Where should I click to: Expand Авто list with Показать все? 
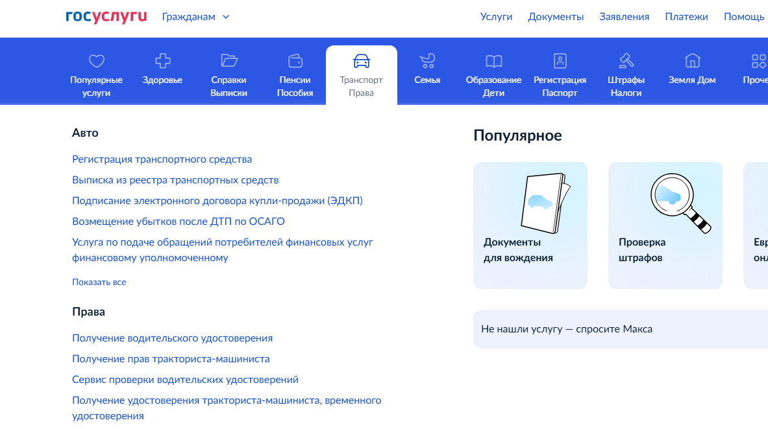(x=99, y=283)
